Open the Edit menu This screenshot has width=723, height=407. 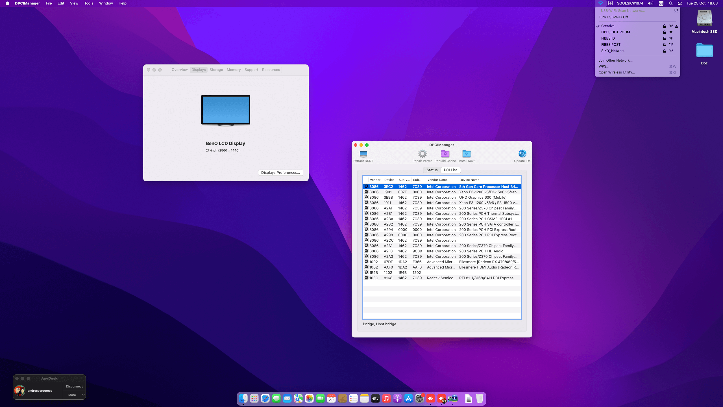61,3
